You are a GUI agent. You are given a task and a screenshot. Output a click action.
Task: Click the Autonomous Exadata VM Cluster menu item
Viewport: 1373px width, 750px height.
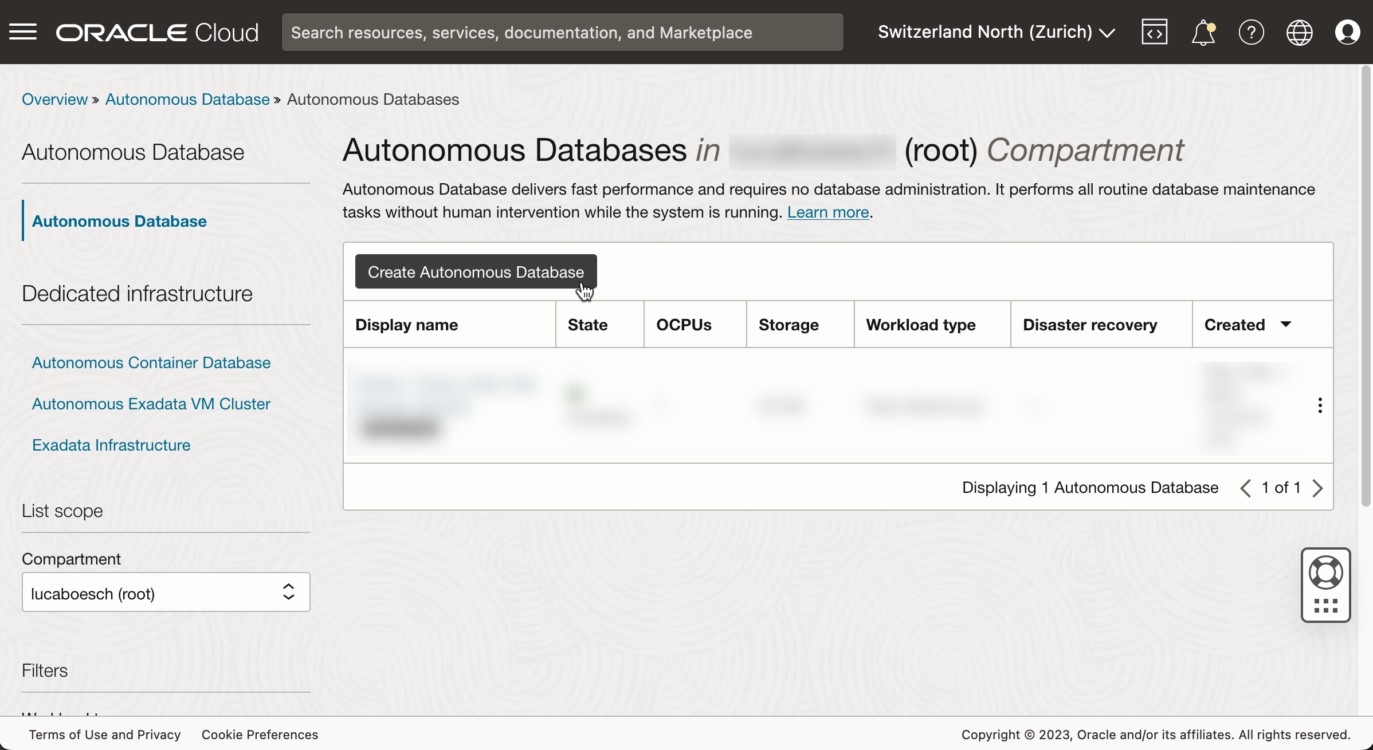coord(151,404)
